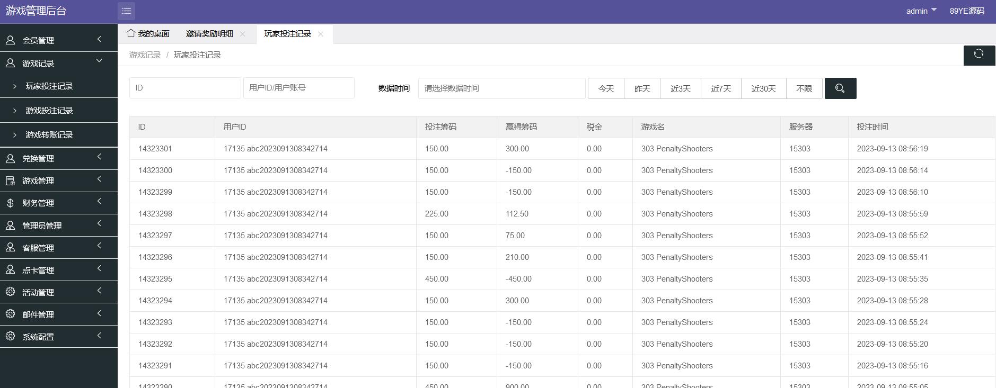Filter records by 近30天

pos(763,88)
